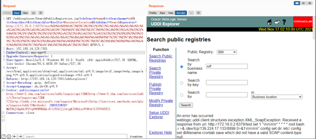This screenshot has height=139, width=316.
Task: Click Search by key text field
Action: pos(227,83)
